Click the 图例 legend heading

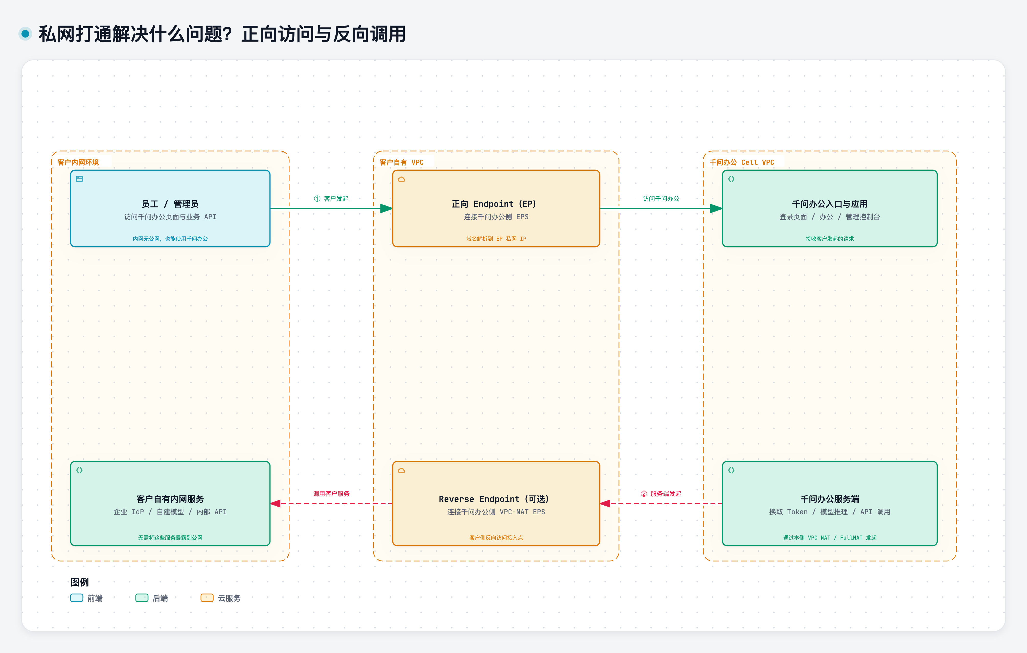[x=79, y=582]
